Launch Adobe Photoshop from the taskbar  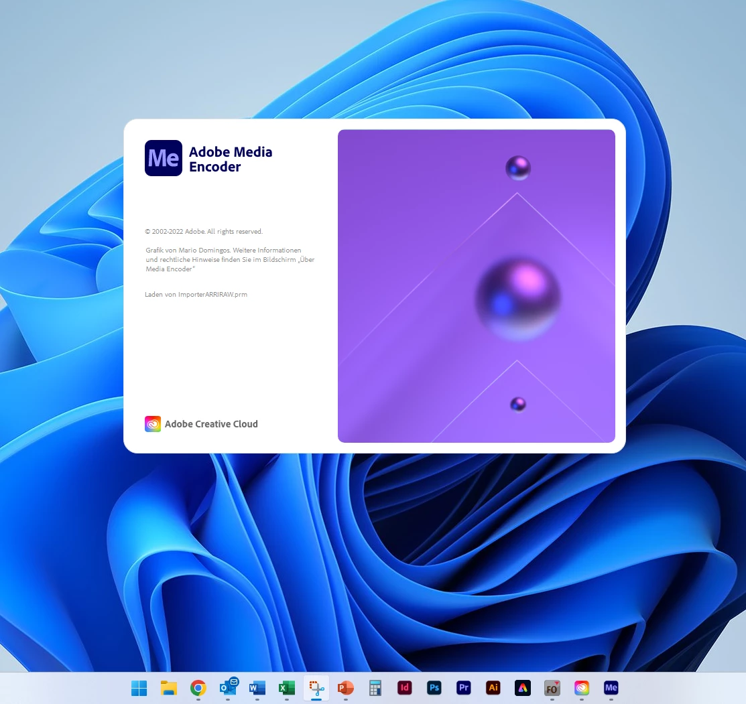(x=434, y=687)
